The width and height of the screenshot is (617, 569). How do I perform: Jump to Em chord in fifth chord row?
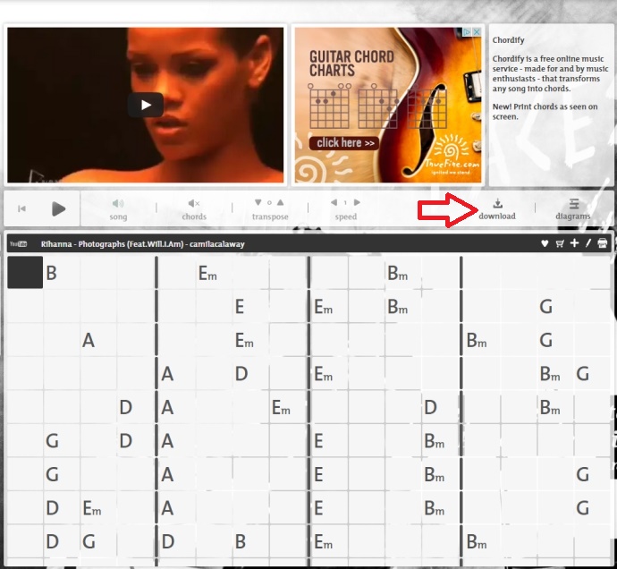281,407
